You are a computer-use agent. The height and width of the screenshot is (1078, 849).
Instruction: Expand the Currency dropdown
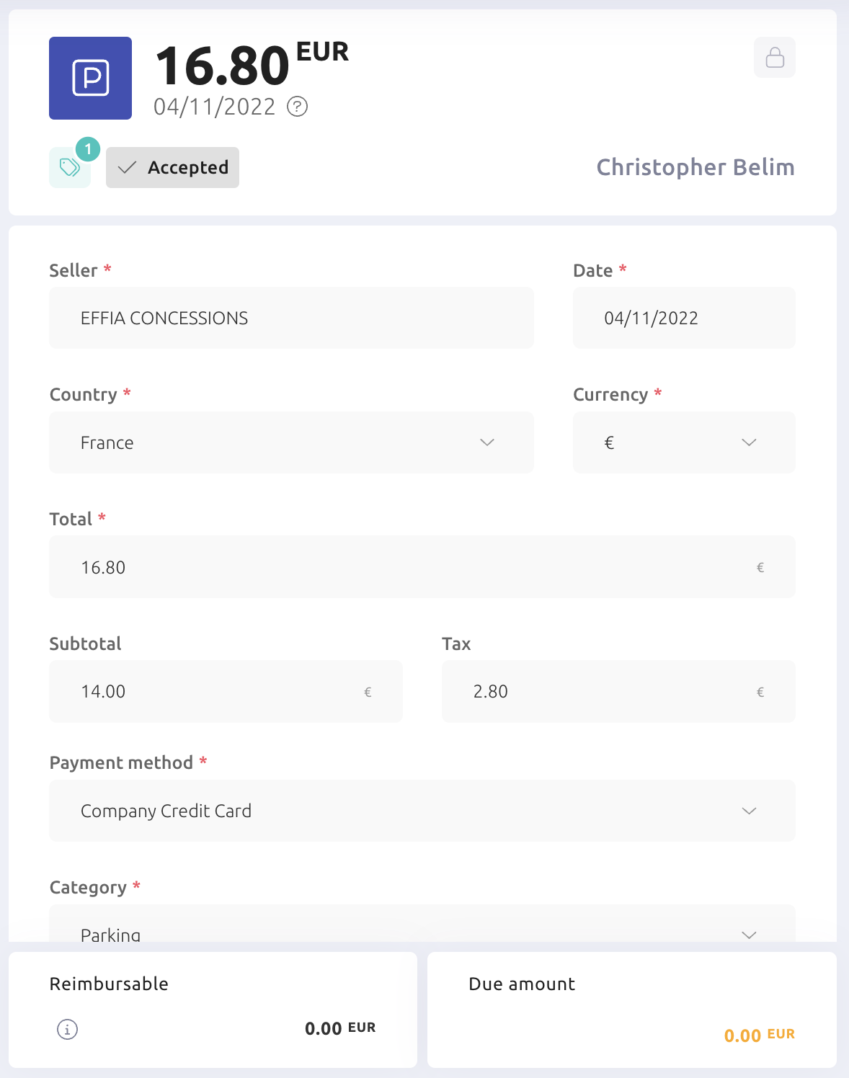point(684,442)
